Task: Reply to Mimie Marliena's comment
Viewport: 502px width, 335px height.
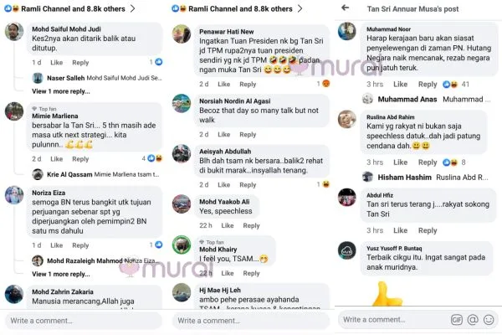Action: (x=80, y=159)
